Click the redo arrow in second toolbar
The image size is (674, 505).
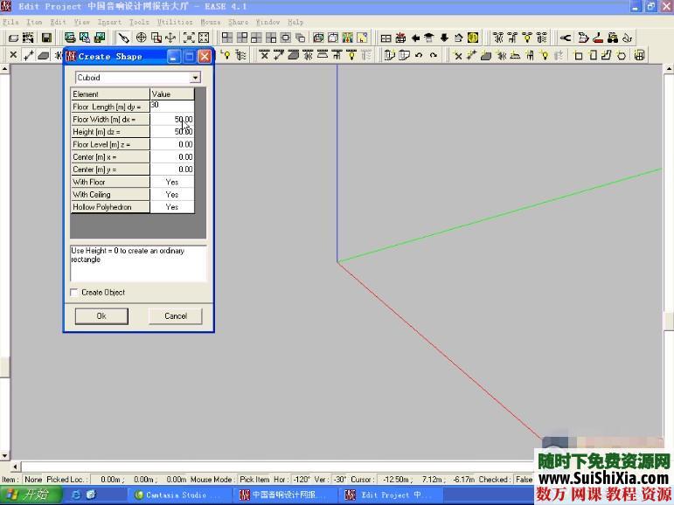click(434, 55)
